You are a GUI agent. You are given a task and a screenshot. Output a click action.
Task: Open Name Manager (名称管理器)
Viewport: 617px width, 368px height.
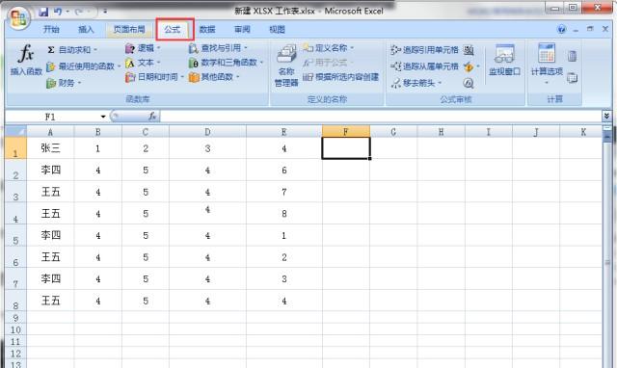(x=286, y=66)
